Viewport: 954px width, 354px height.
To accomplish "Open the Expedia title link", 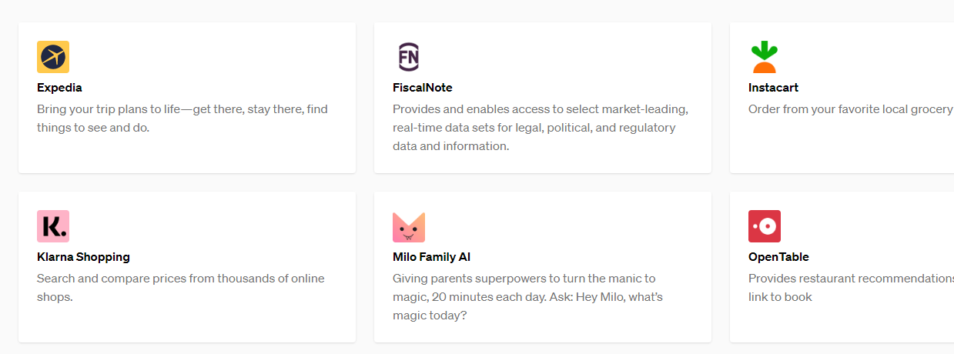I will point(59,88).
